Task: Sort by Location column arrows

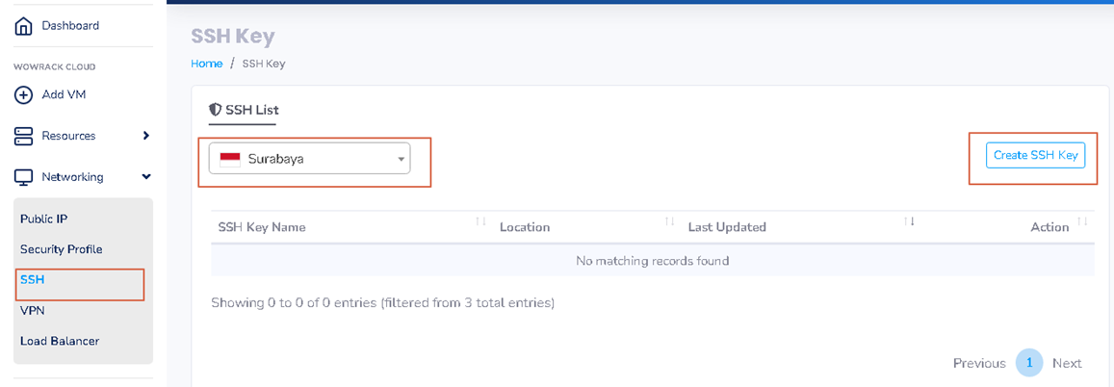Action: [669, 222]
